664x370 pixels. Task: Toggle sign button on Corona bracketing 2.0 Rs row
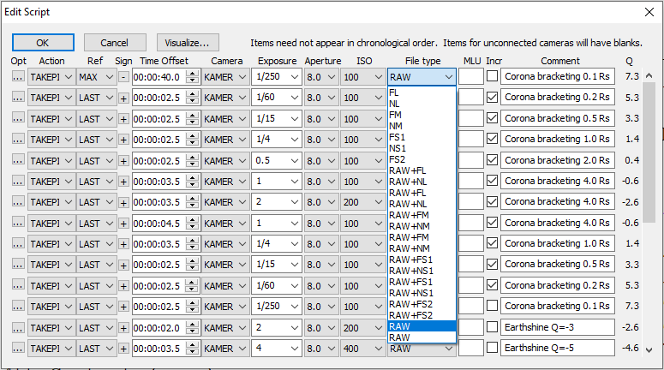[123, 160]
